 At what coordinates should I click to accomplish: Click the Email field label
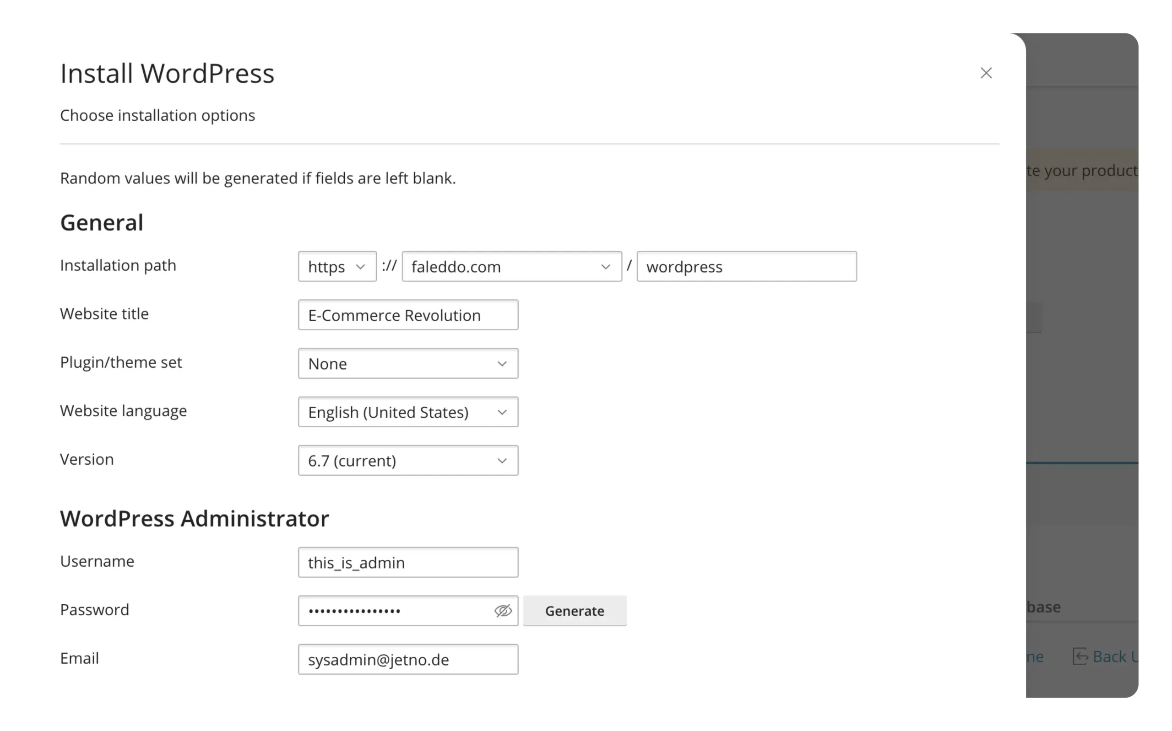pyautogui.click(x=79, y=658)
